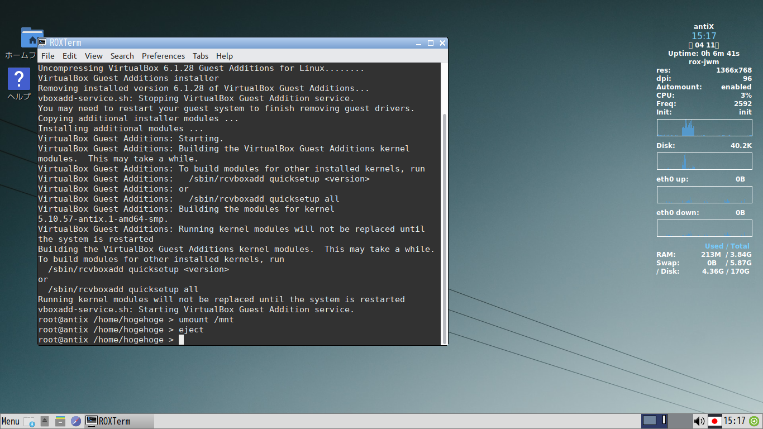Click the eth0 down graph in conky
This screenshot has width=763, height=429.
pyautogui.click(x=704, y=228)
